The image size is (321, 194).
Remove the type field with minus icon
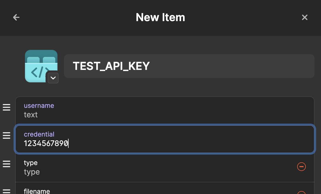[x=301, y=167]
